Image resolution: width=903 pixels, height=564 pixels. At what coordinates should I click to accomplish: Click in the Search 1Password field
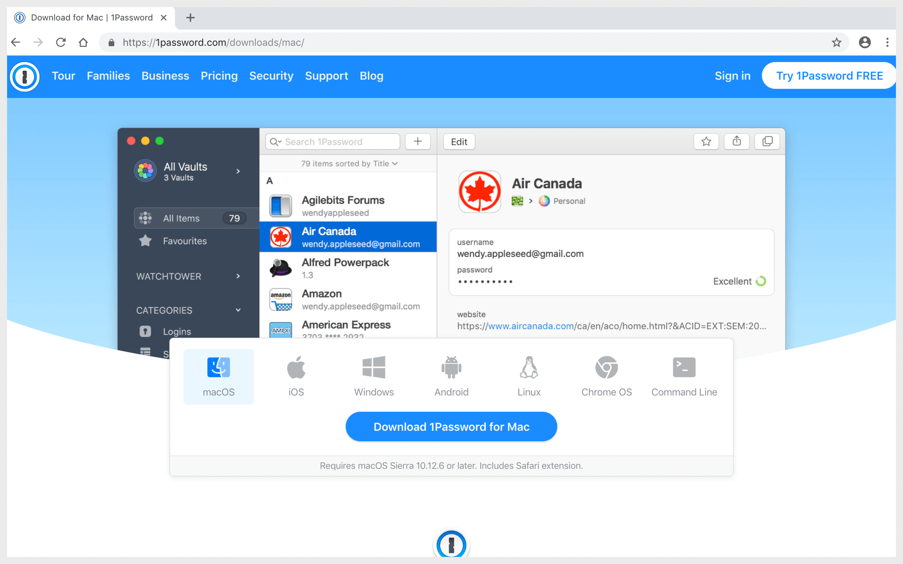point(333,142)
